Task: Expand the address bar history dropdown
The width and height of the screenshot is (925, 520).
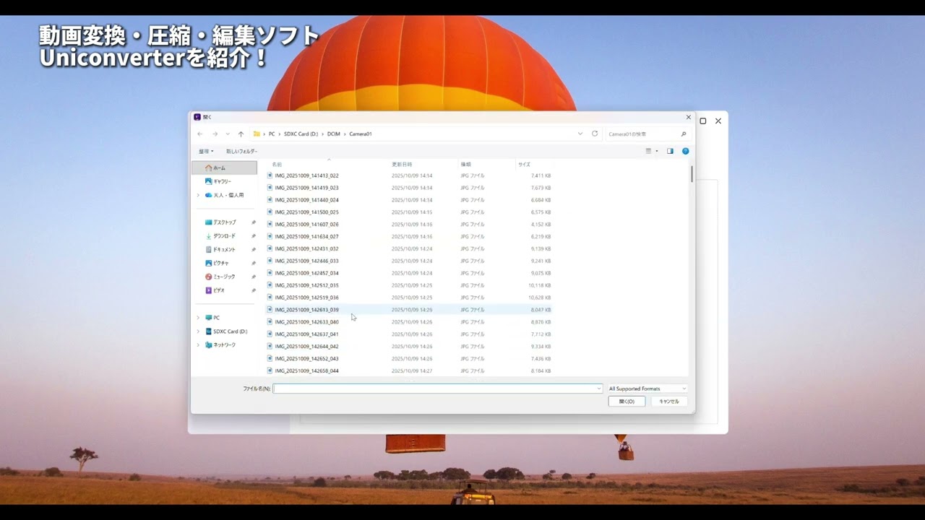Action: pyautogui.click(x=580, y=134)
